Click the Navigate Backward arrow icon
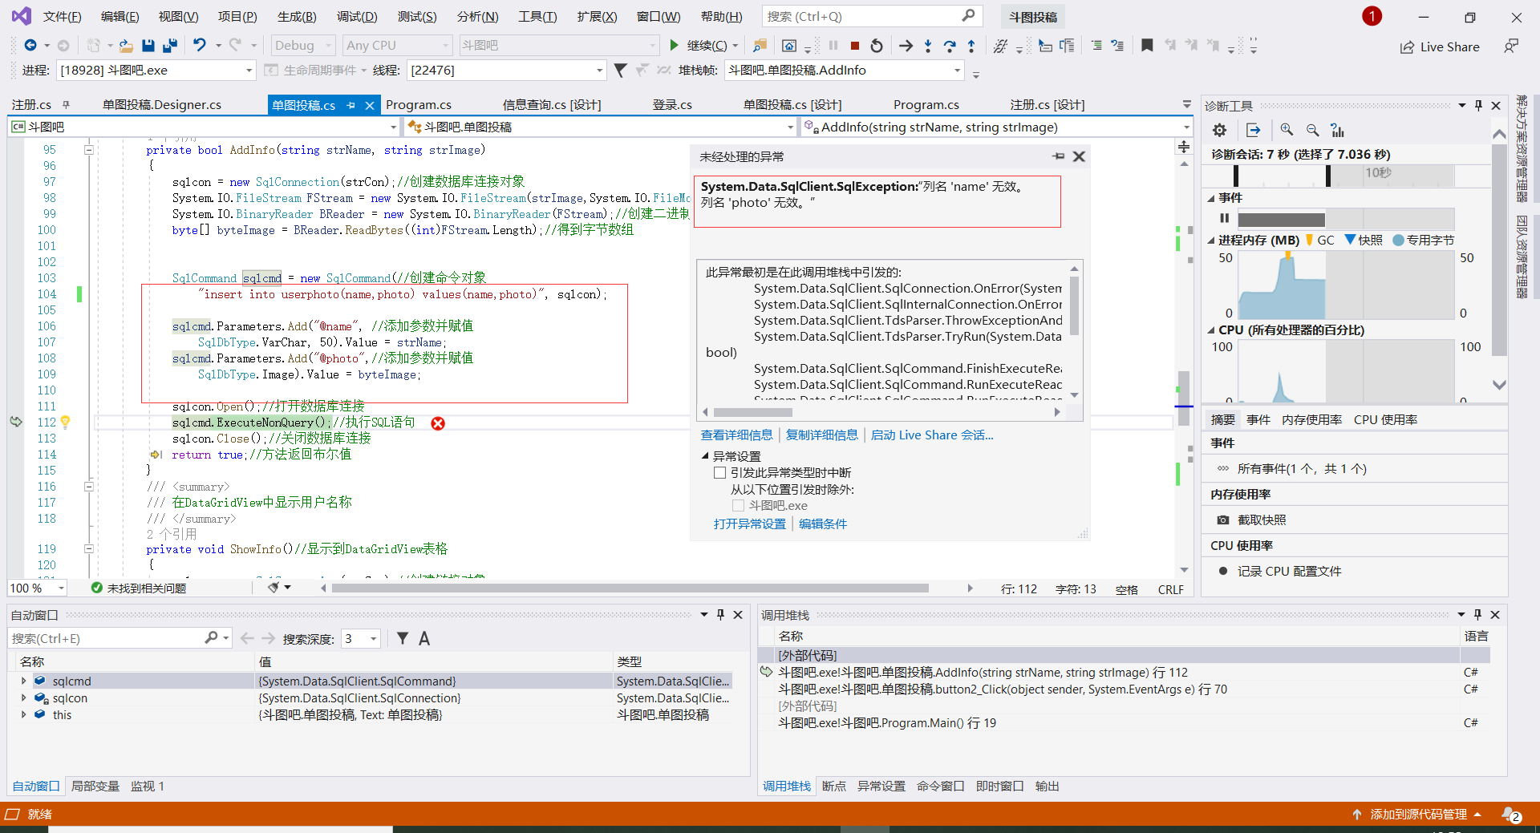Viewport: 1540px width, 833px height. tap(30, 46)
